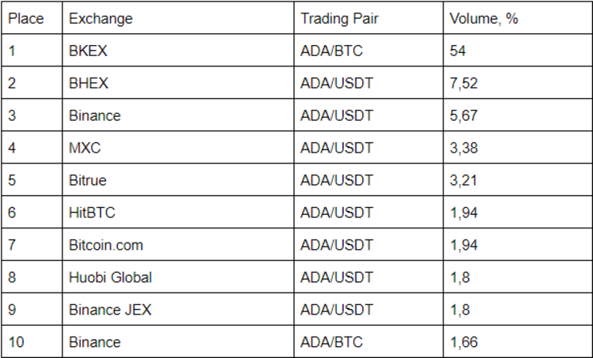The height and width of the screenshot is (358, 593).
Task: Select the Bitcoin.com exchange cell
Action: (106, 245)
